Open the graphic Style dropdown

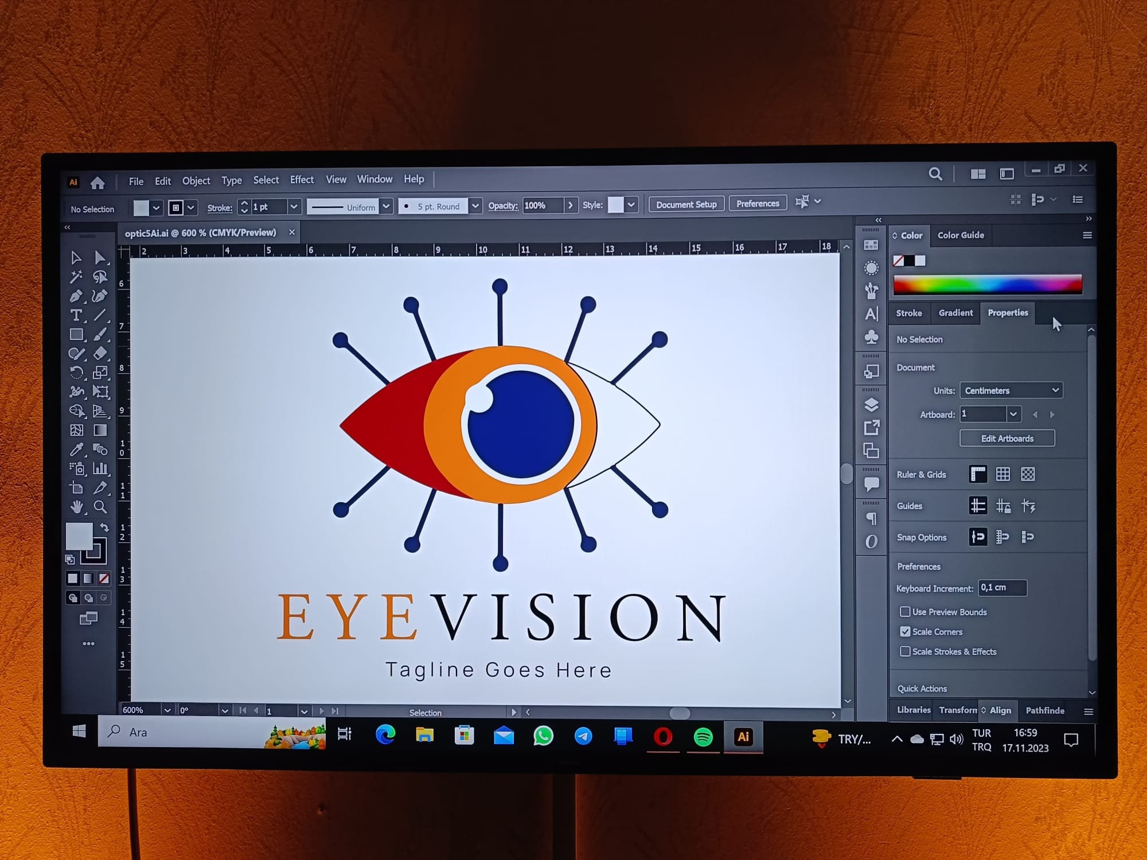[x=631, y=204]
